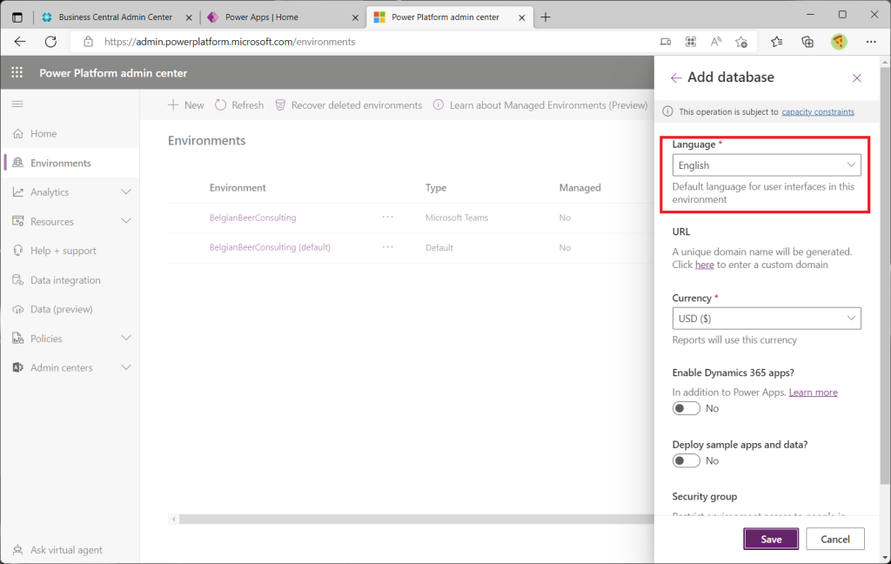This screenshot has height=564, width=891.
Task: Click the plus icon next to New
Action: coord(173,105)
